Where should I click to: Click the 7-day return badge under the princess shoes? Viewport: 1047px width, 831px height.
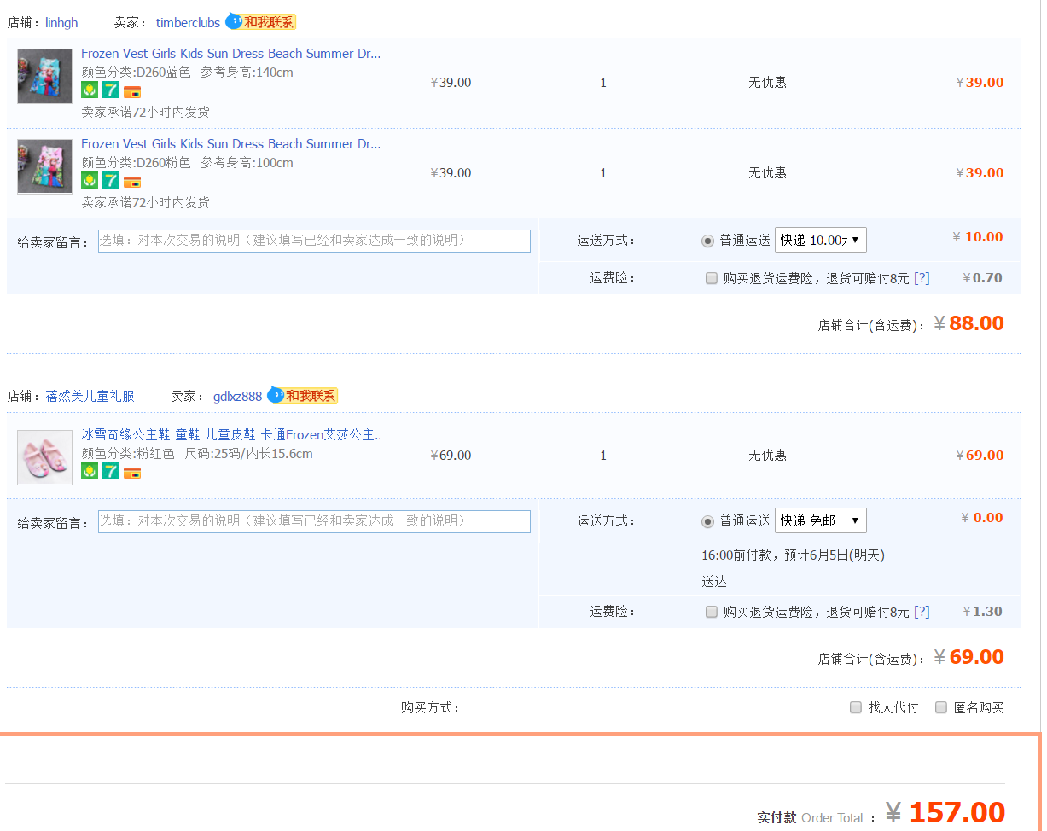click(x=111, y=471)
